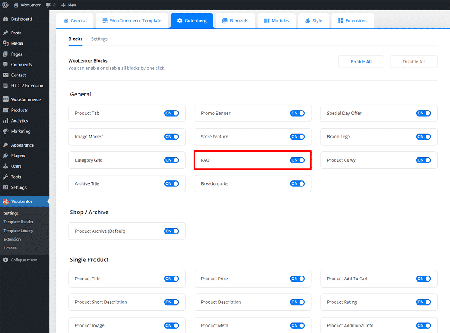Toggle the Product Title switch
Viewport: 450px width, 333px height.
[171, 279]
